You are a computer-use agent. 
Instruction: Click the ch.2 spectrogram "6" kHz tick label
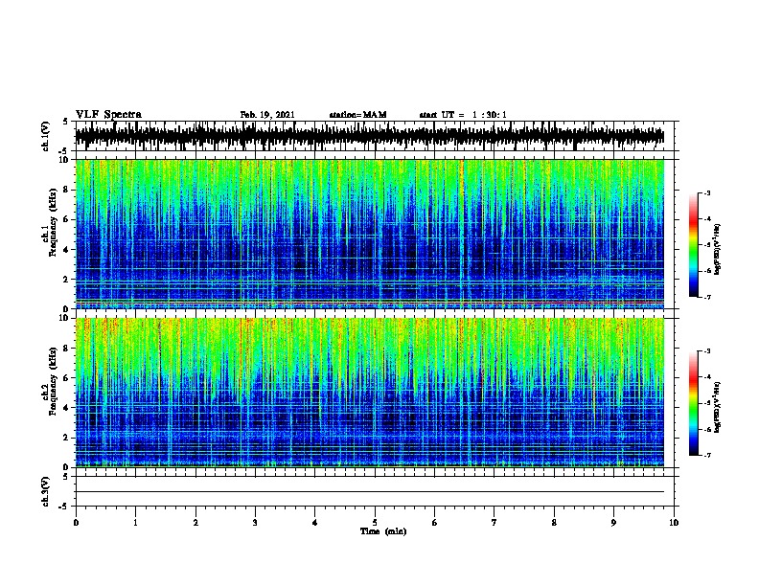(x=67, y=377)
